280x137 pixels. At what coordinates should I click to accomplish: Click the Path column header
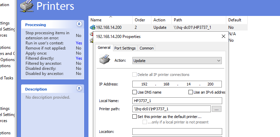178,20
